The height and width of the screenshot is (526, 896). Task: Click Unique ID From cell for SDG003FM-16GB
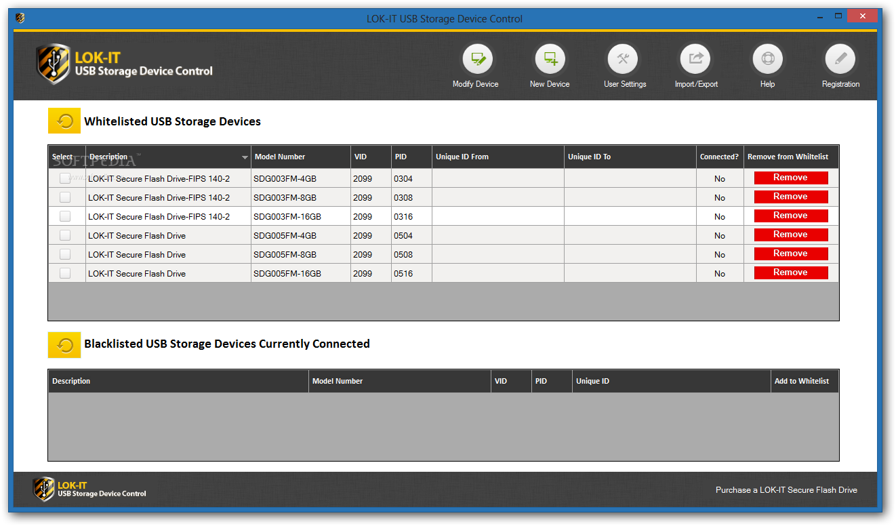coord(498,216)
